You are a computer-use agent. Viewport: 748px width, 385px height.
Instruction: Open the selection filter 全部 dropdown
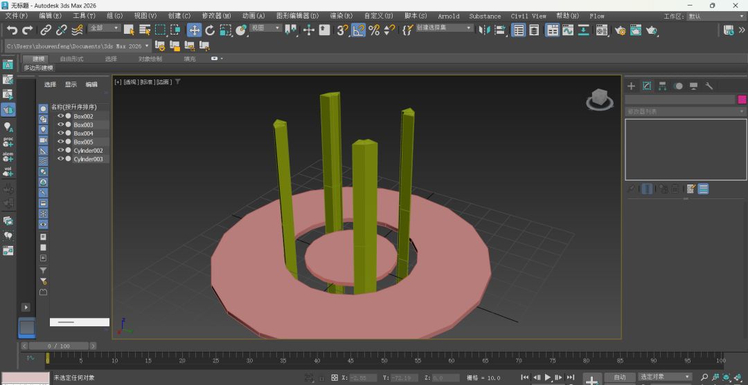[x=105, y=28]
